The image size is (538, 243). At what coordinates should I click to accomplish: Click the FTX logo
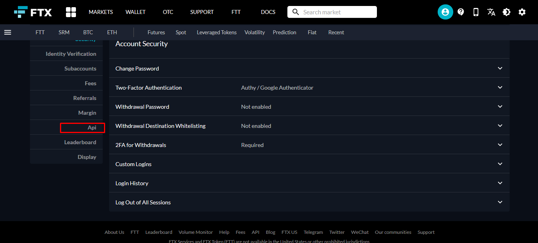tap(33, 12)
